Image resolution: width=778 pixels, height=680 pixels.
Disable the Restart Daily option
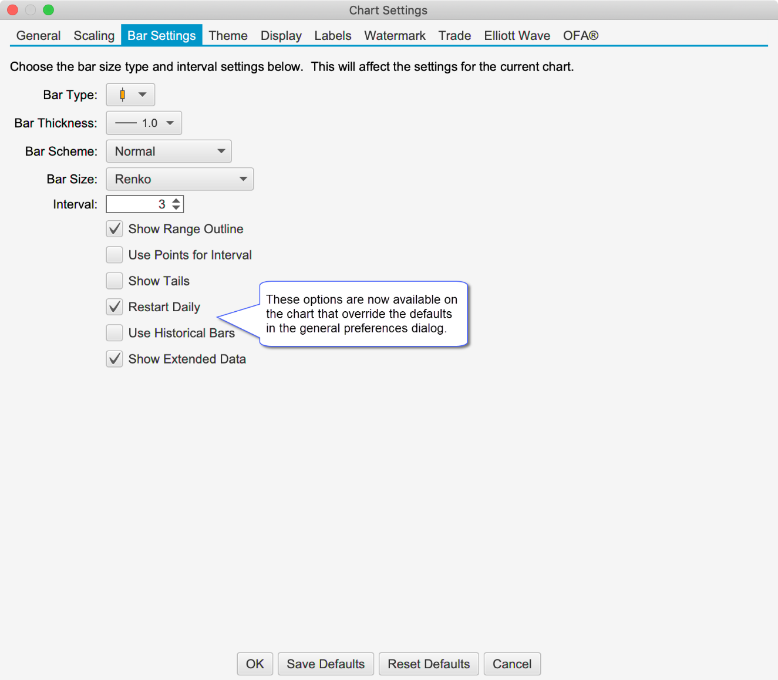(x=114, y=307)
